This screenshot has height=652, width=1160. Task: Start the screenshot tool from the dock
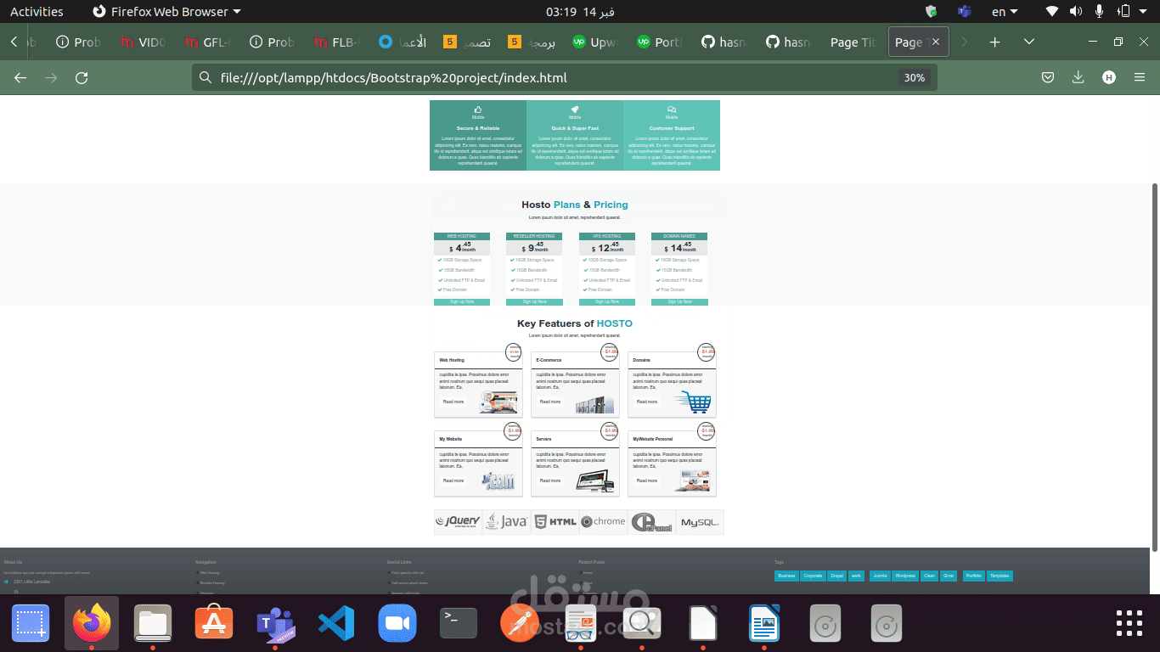pyautogui.click(x=31, y=624)
